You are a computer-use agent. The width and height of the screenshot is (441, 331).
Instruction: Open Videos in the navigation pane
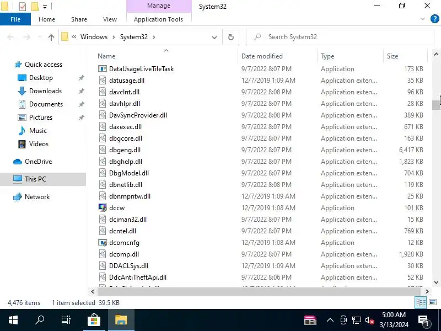click(x=39, y=144)
